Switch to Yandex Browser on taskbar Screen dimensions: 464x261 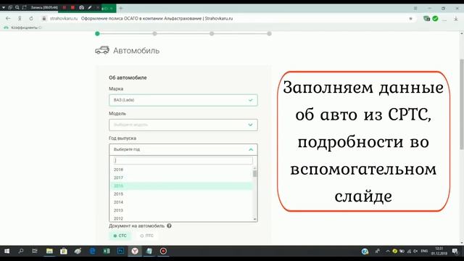135,252
